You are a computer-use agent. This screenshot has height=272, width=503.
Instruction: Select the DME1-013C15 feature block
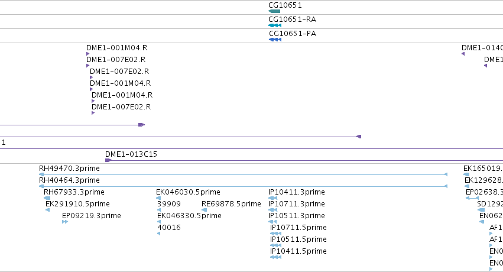click(x=108, y=160)
